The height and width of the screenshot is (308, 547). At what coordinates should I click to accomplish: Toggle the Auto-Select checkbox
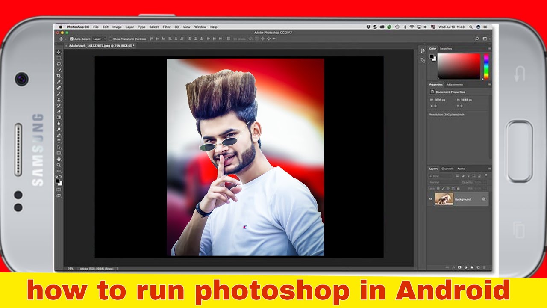tap(71, 38)
